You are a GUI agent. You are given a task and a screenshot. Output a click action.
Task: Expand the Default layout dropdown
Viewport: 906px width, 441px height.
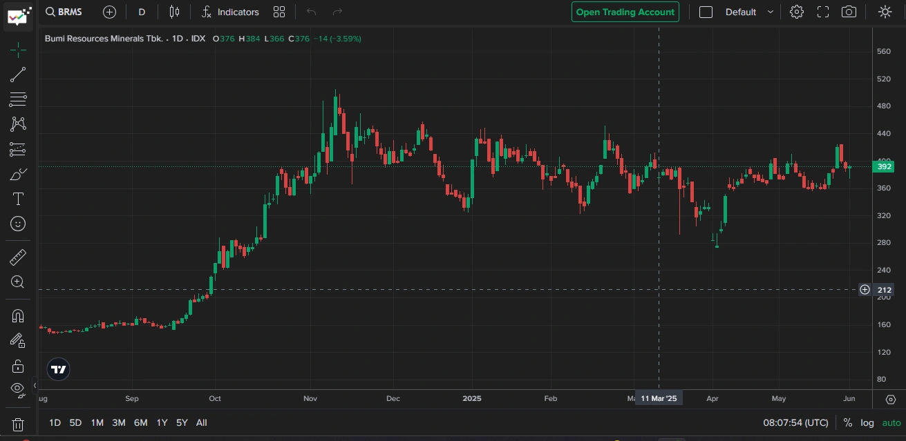749,12
